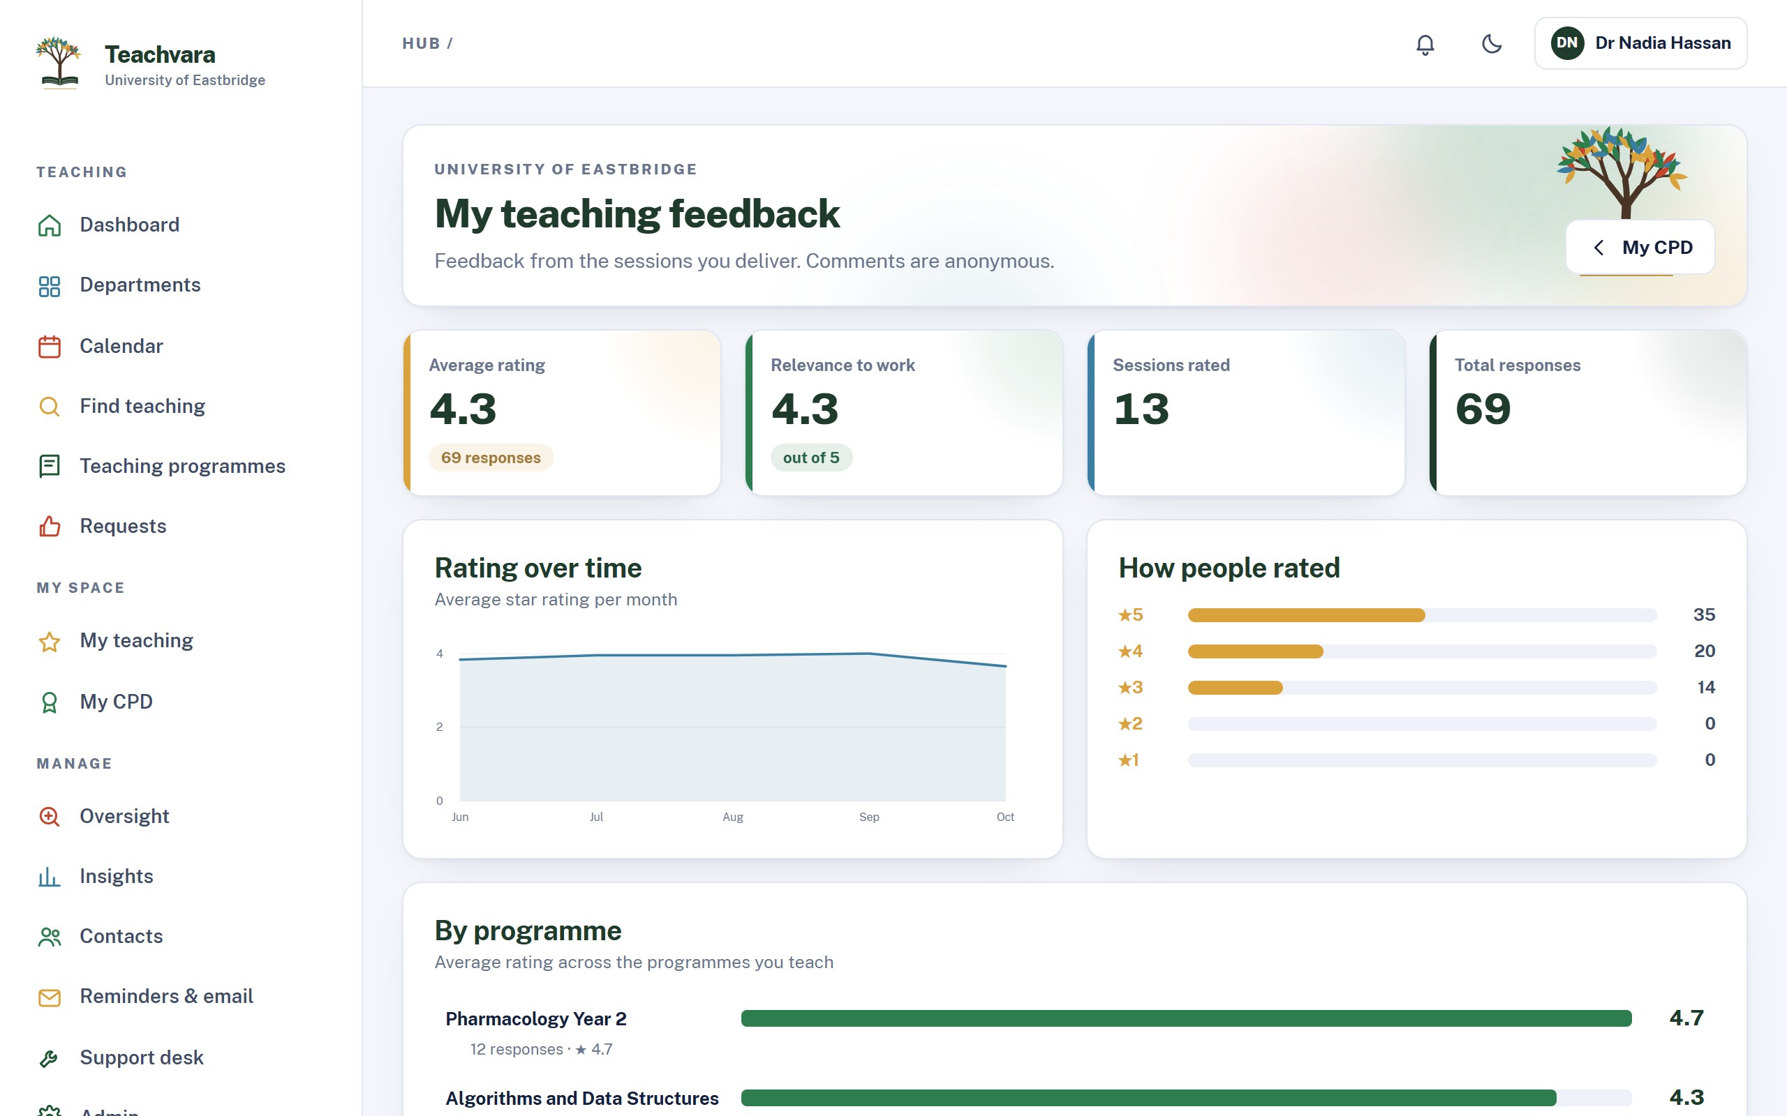This screenshot has height=1116, width=1787.
Task: Click the Teachvara tree logo
Action: (x=59, y=63)
